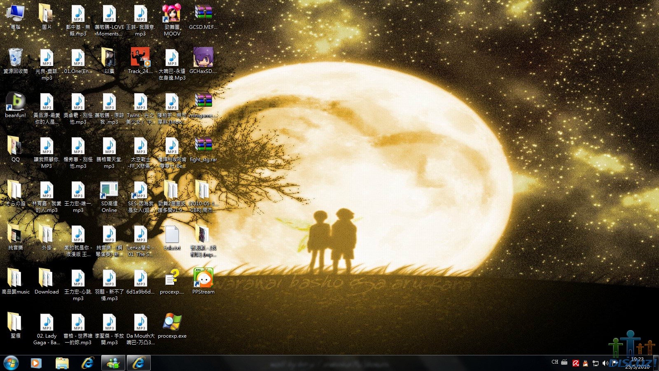Select the Twins - 光之美少女 mp3 file

141,109
